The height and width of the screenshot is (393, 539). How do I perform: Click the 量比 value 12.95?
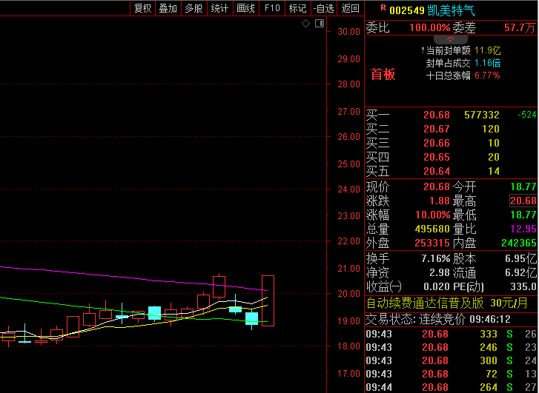(523, 229)
